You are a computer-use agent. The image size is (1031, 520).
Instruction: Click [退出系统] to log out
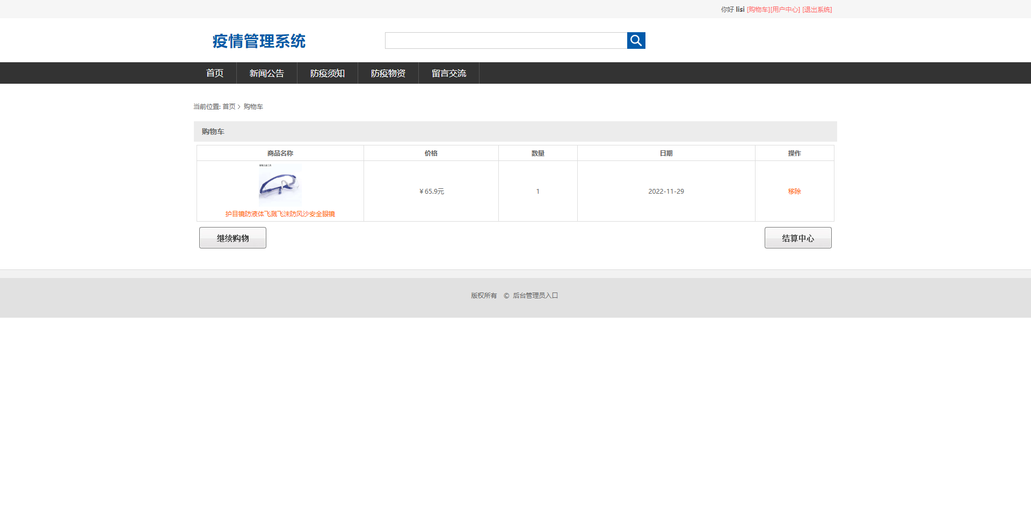coord(817,10)
